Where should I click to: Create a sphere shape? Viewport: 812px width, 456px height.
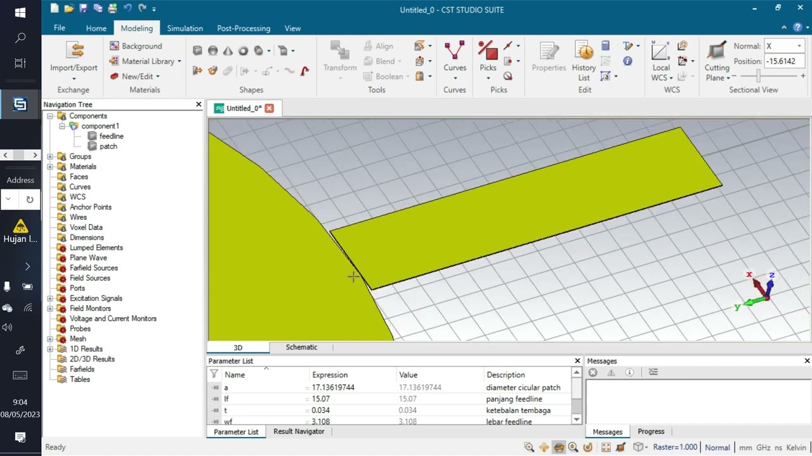(x=213, y=51)
